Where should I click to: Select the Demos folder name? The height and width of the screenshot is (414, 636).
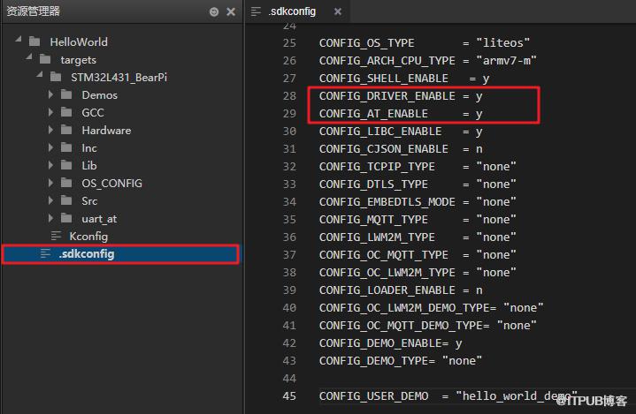99,95
